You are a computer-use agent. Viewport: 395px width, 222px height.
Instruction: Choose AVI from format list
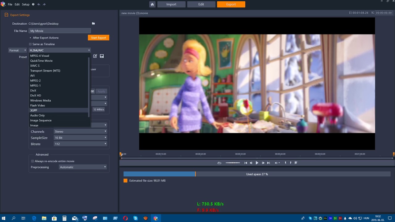pos(58,76)
